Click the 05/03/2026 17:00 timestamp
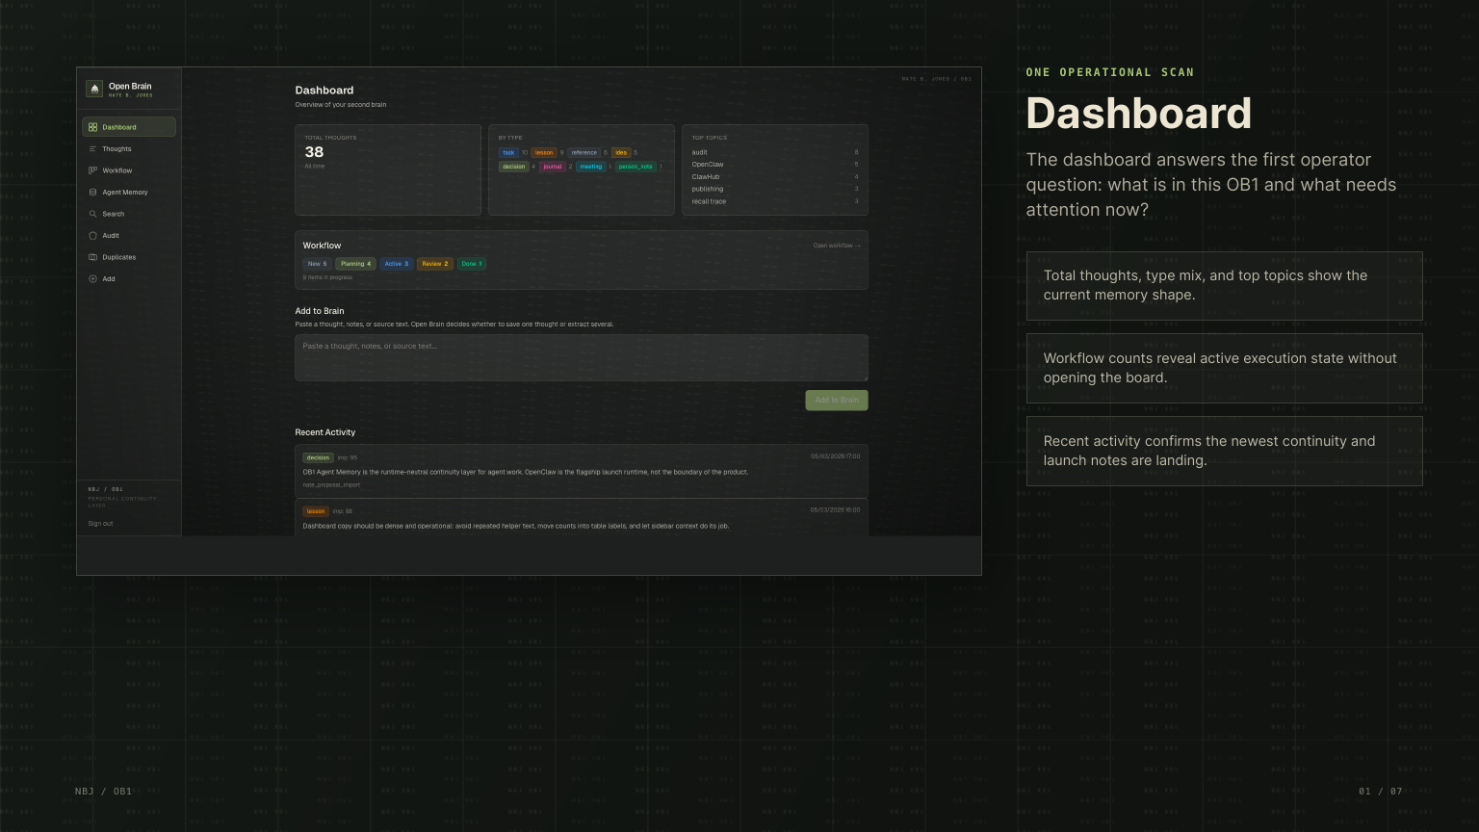Image resolution: width=1479 pixels, height=832 pixels. point(836,456)
